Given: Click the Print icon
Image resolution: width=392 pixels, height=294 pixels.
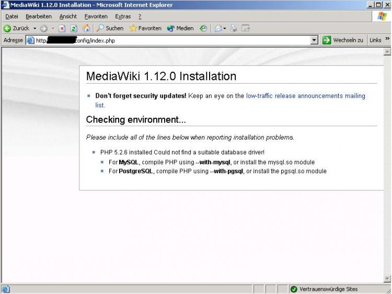Looking at the screenshot, I should pyautogui.click(x=234, y=28).
